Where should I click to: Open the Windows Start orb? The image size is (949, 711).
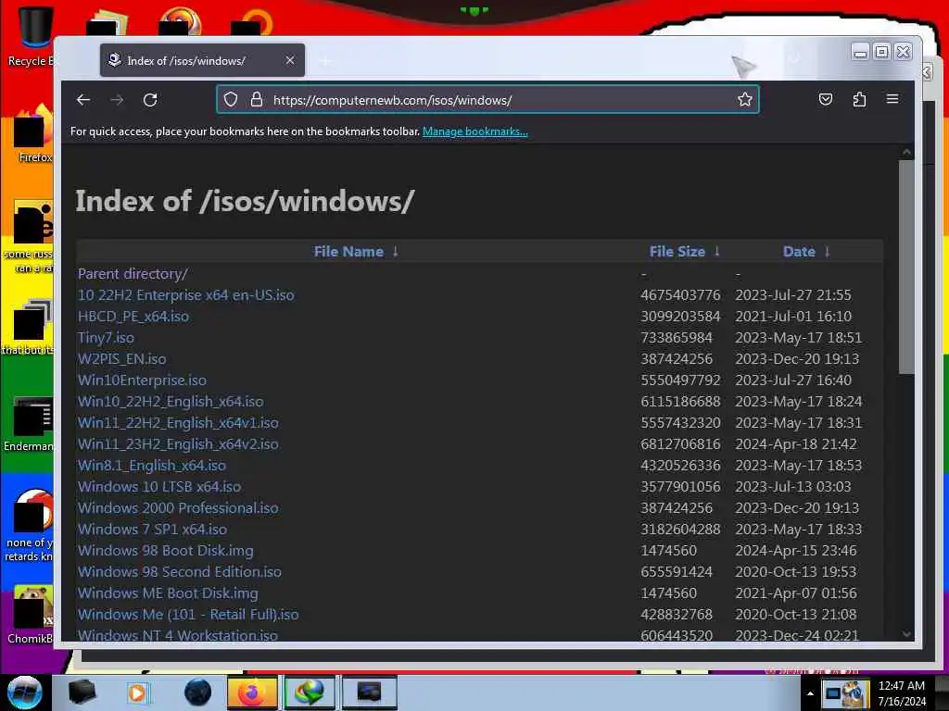24,692
